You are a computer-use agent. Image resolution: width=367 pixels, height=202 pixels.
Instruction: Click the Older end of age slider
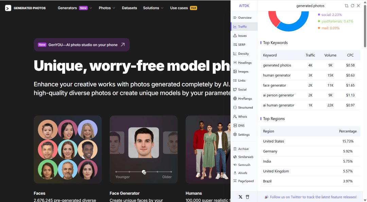[x=171, y=172]
